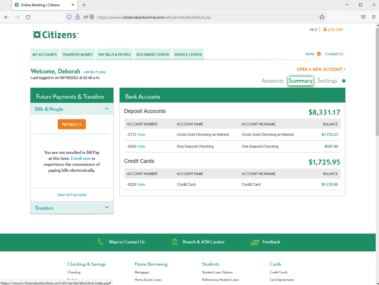379x285 pixels.
Task: View account ending -5062
Action: click(141, 147)
